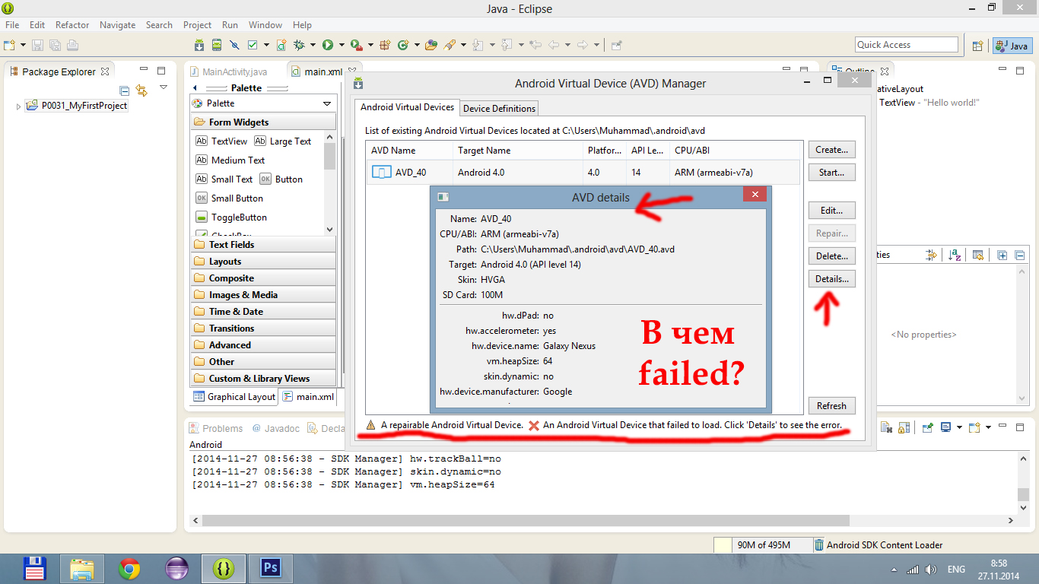Toggle Link with Editor in Package Explorer
This screenshot has height=584, width=1039.
click(141, 90)
